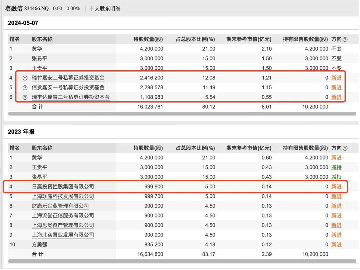The height and width of the screenshot is (270, 360).
Task: Click 股东名称 header in 2023 年报 table
Action: point(42,148)
